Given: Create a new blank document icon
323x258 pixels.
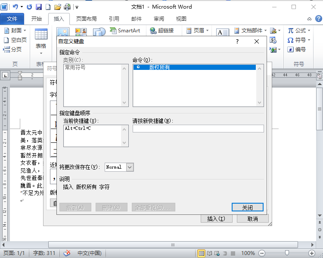Looking at the screenshot, I should click(x=48, y=7).
